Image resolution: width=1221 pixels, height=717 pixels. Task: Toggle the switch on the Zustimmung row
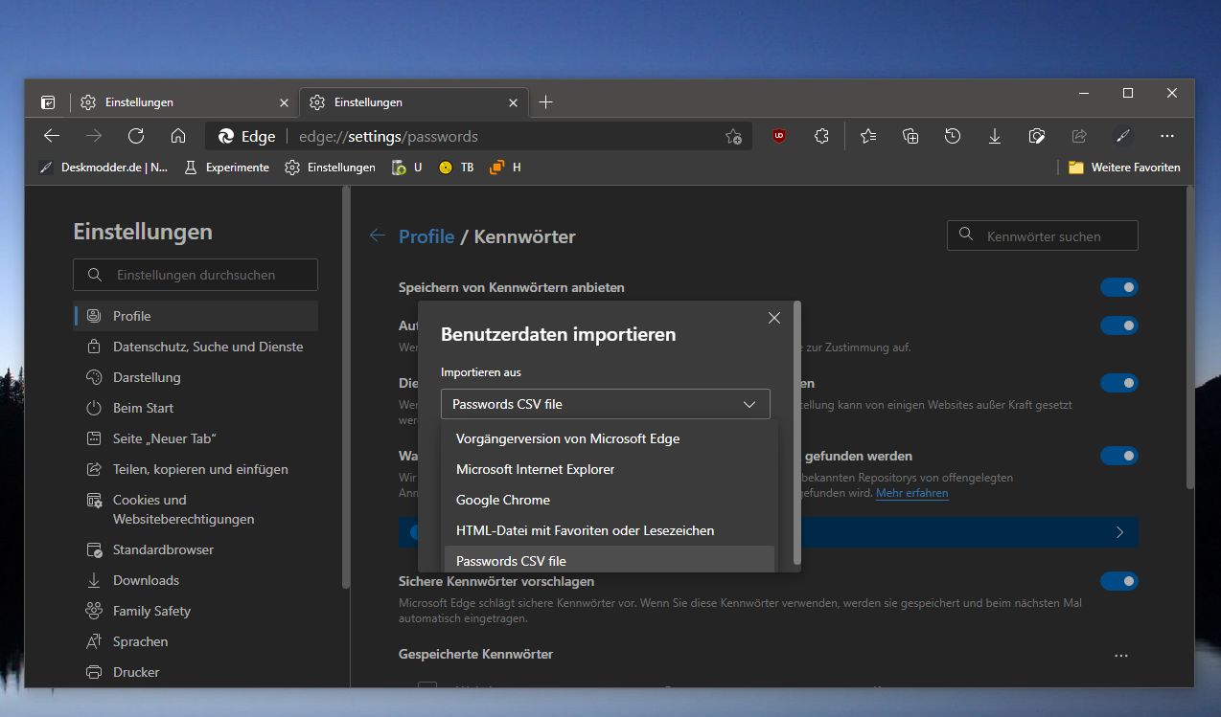pyautogui.click(x=1119, y=325)
